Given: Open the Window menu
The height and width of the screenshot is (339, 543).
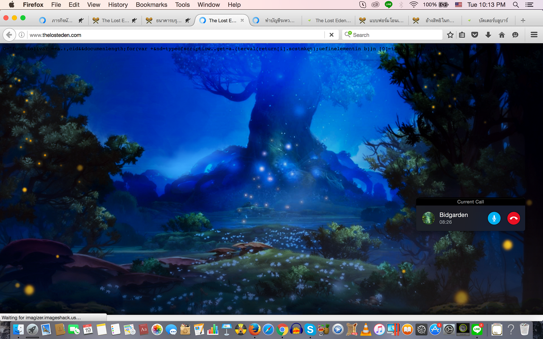Looking at the screenshot, I should point(209,5).
